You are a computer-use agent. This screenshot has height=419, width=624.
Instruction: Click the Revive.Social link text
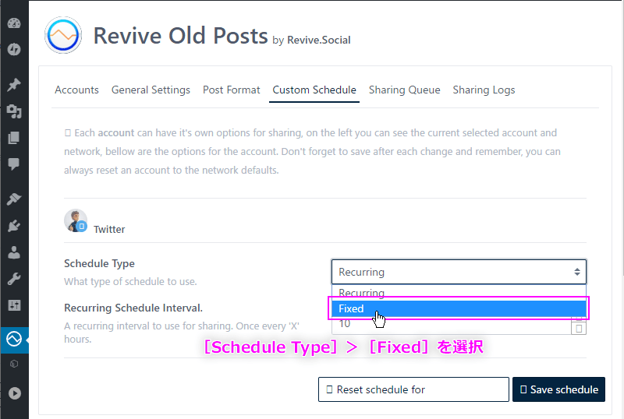[x=319, y=40]
